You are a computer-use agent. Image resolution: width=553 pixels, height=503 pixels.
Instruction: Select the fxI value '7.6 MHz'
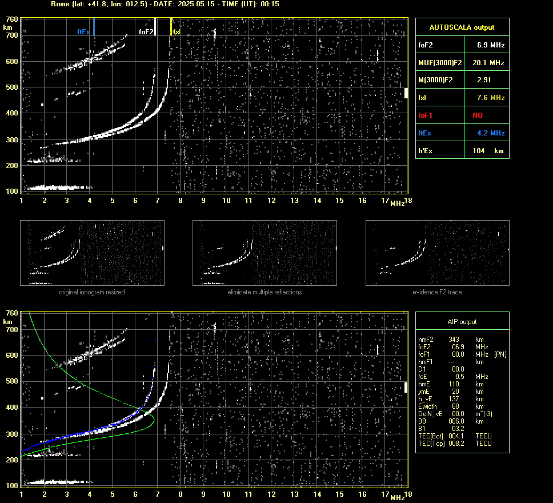pos(491,97)
